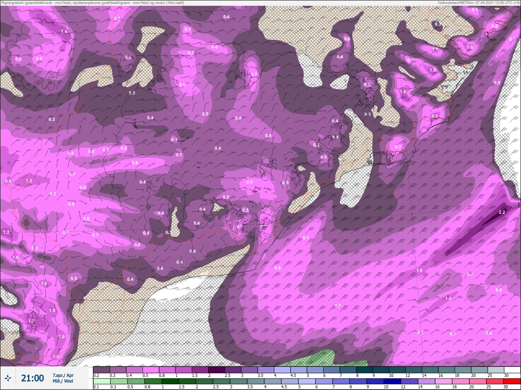Select the pink 18 swatch in rain legend
The image size is (521, 390).
click(x=461, y=381)
